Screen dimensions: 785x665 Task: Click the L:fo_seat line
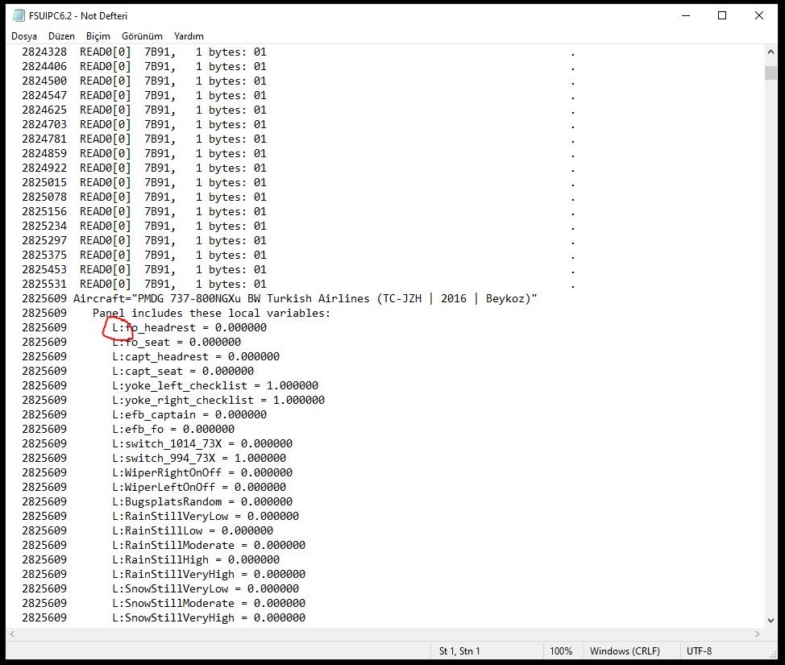click(131, 342)
